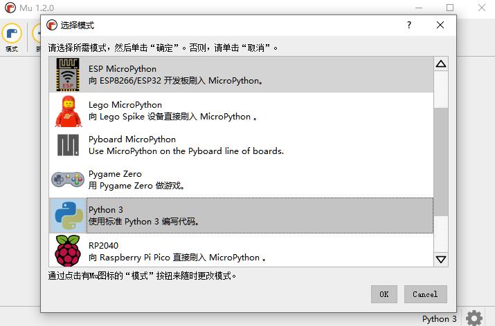Click Python 3 label in status bar
Viewport: 495px width, 326px height.
tap(439, 319)
